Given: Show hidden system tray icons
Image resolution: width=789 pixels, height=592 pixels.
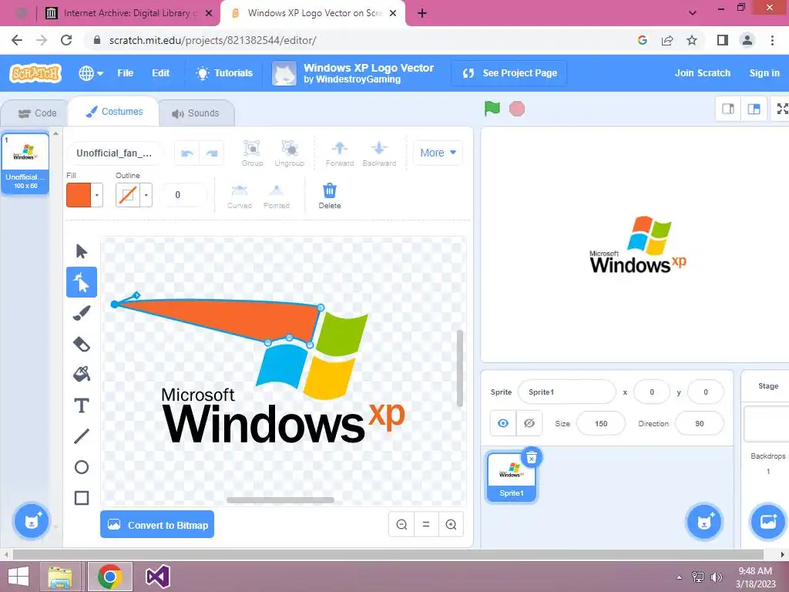Looking at the screenshot, I should tap(679, 577).
